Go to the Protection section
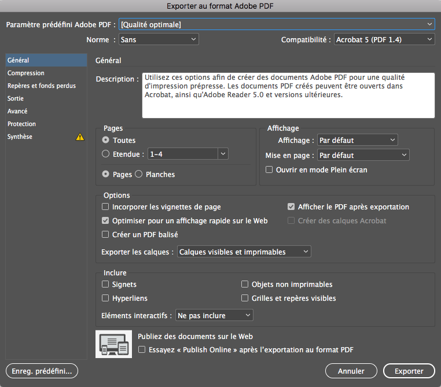The image size is (441, 387). pyautogui.click(x=22, y=124)
